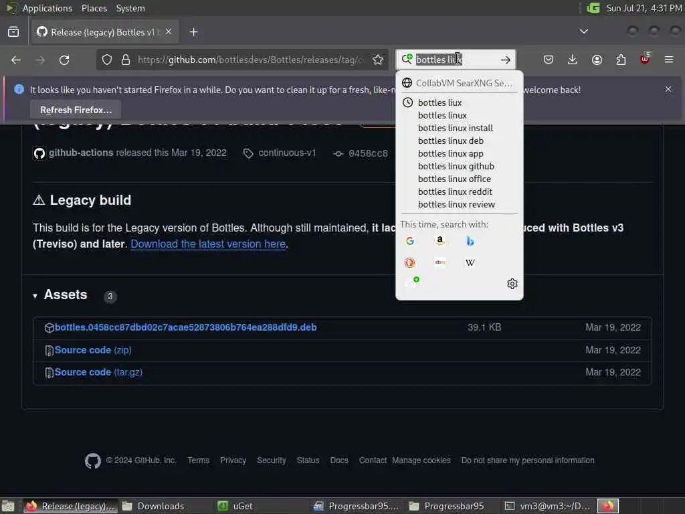Open the Firefox account icon
This screenshot has height=514, width=685.
pos(597,60)
